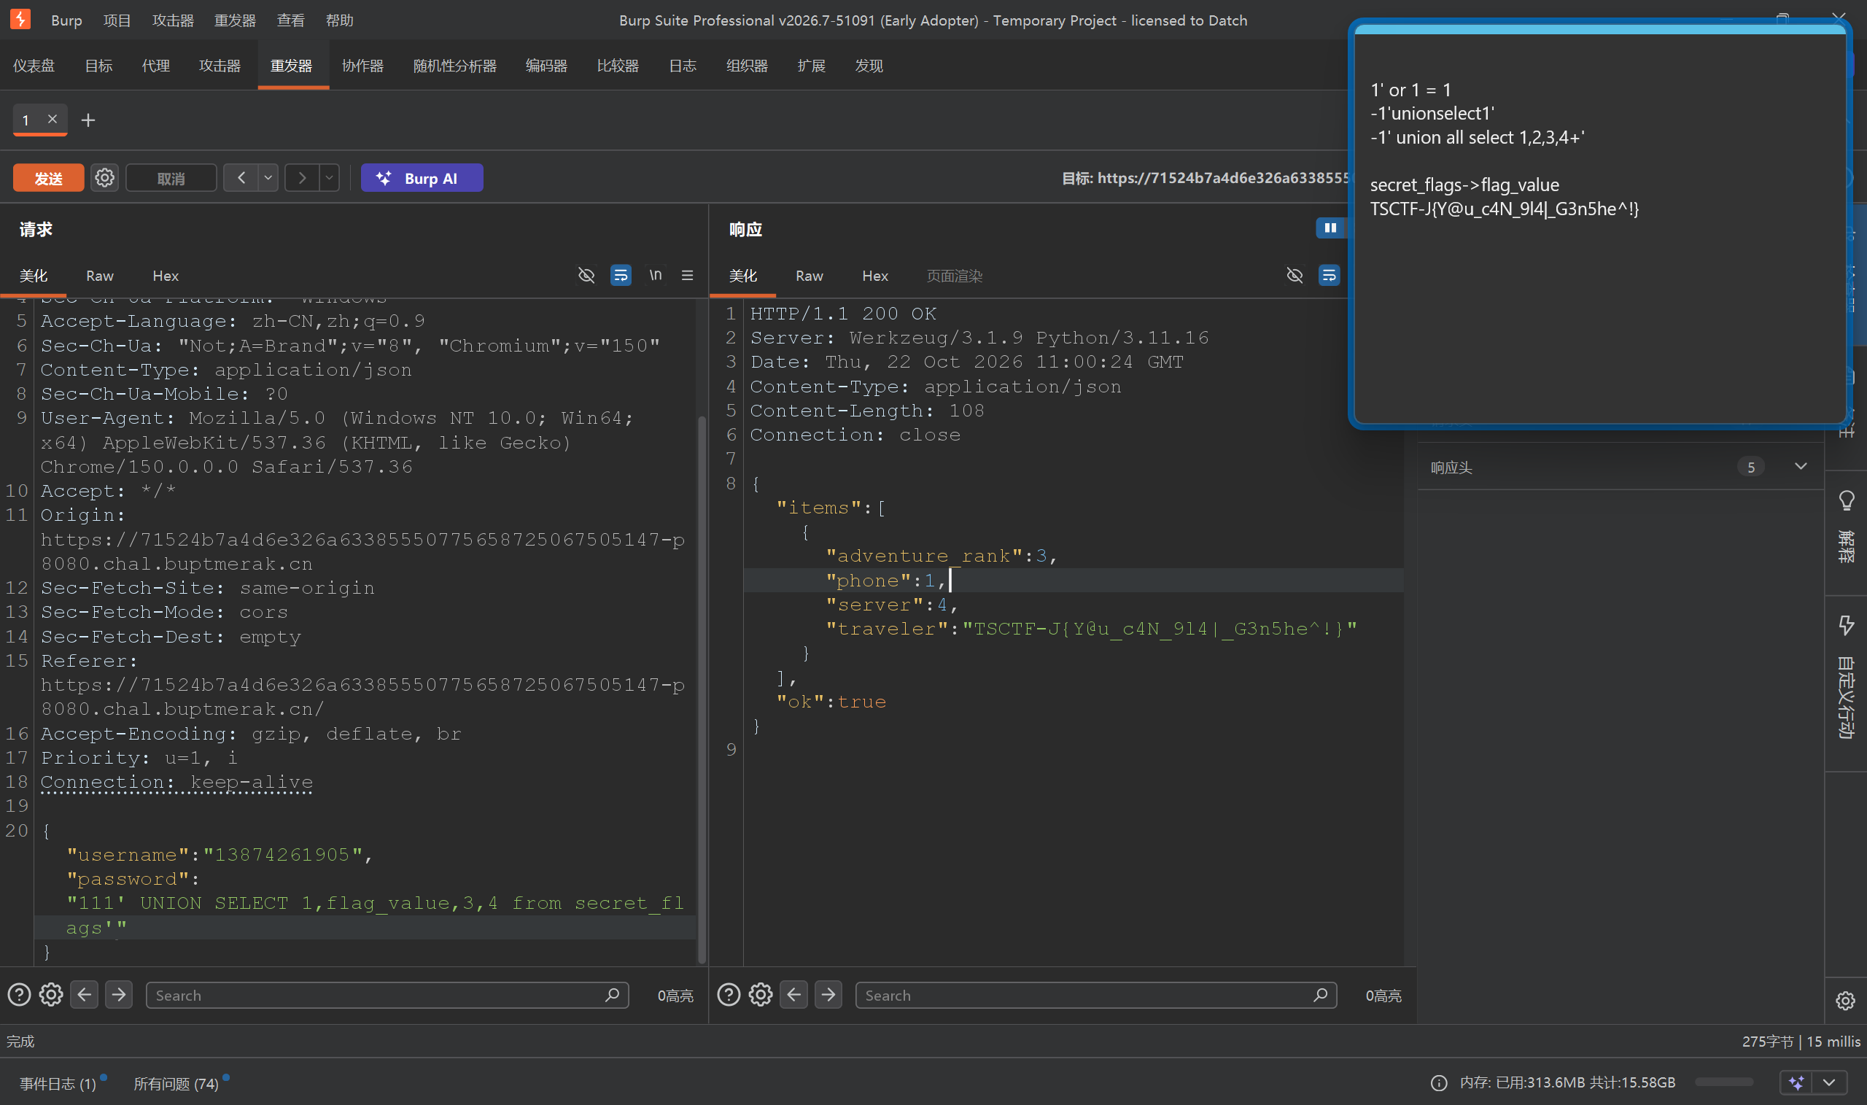Viewport: 1867px width, 1105px height.
Task: Add a new Repeater tab
Action: (x=88, y=120)
